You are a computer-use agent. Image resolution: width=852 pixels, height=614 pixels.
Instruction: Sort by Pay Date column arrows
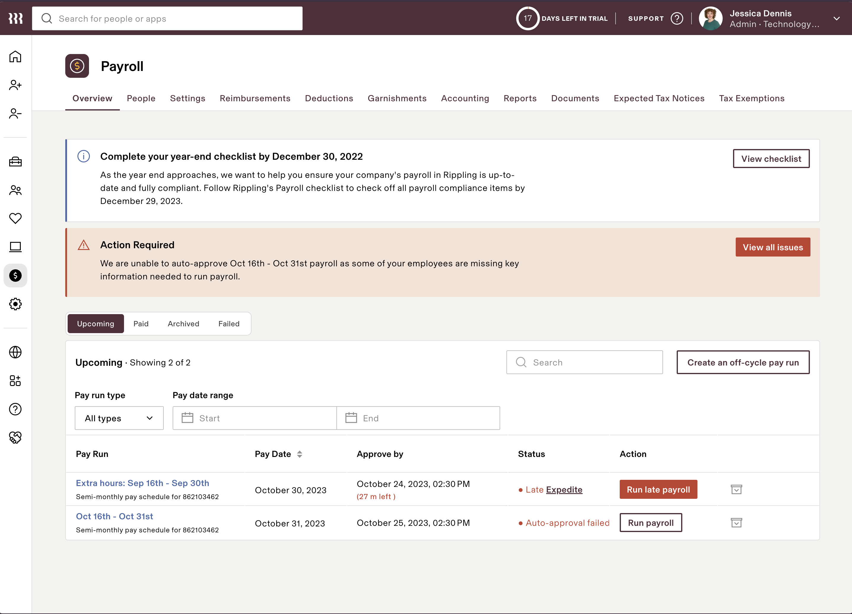click(299, 454)
